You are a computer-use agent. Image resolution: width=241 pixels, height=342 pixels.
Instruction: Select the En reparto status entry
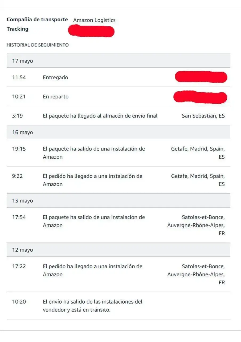[56, 97]
